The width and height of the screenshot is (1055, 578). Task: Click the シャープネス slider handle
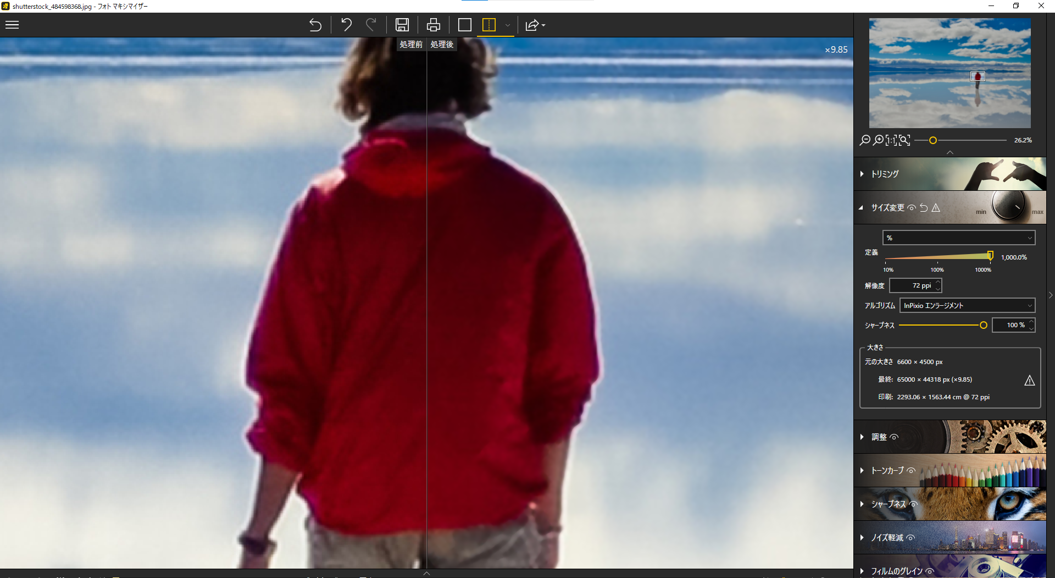983,325
